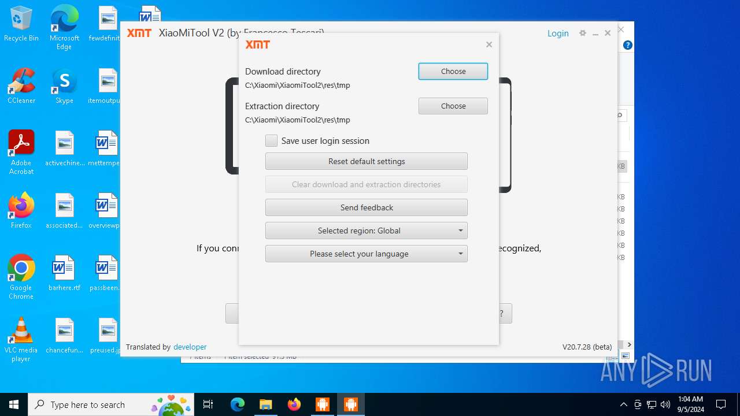Select barhere.rtf desktop file
The width and height of the screenshot is (740, 416).
(x=64, y=273)
